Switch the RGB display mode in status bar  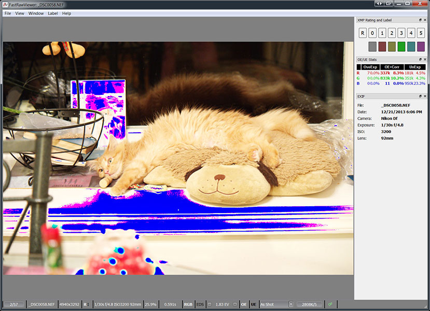(x=188, y=304)
